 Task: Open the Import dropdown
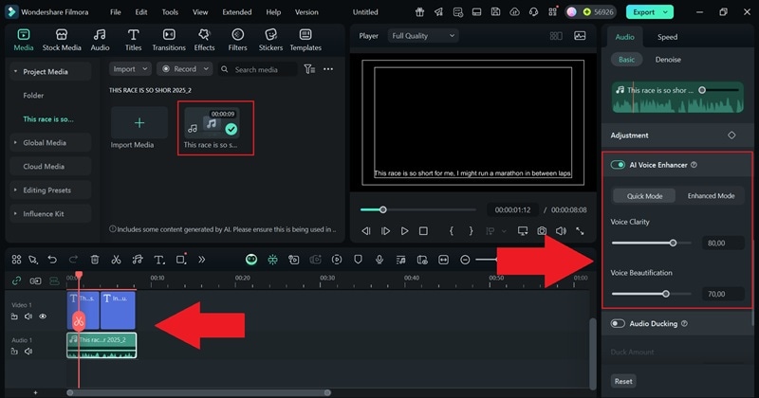click(x=130, y=69)
